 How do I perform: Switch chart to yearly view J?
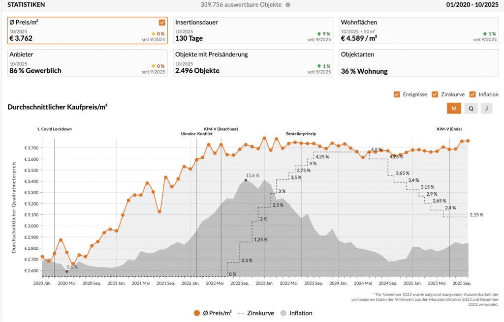pyautogui.click(x=486, y=109)
